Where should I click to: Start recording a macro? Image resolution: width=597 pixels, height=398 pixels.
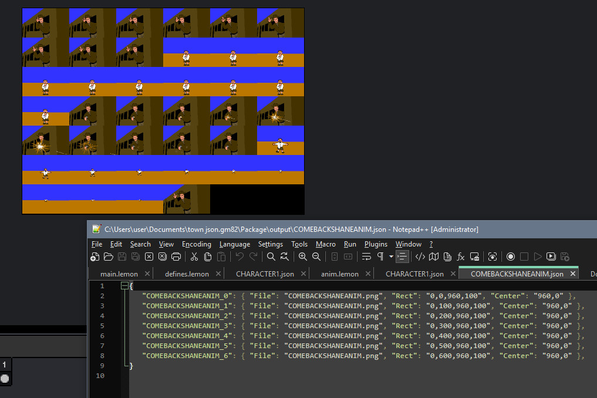[x=511, y=257]
